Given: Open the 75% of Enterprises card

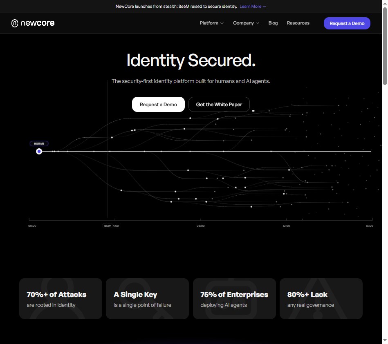Looking at the screenshot, I should tap(234, 299).
